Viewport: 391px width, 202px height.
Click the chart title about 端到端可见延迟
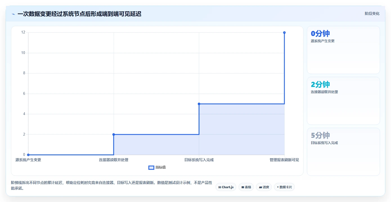[79, 14]
